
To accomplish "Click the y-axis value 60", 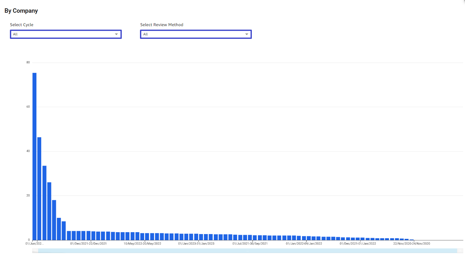I will tap(28, 107).
